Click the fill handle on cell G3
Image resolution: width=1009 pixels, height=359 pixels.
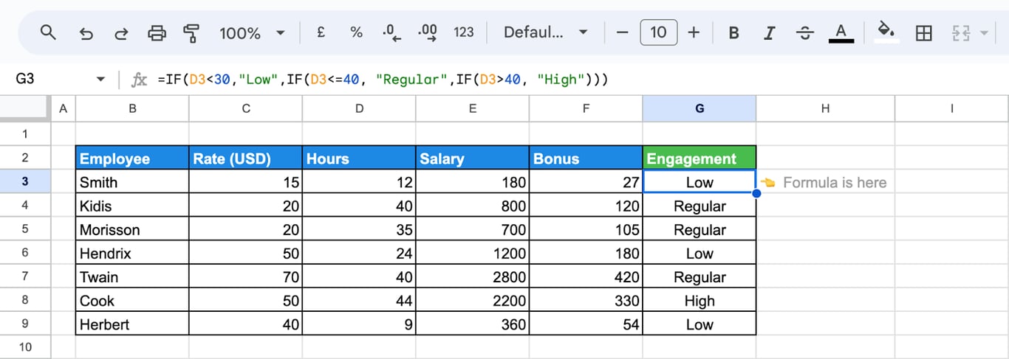756,193
